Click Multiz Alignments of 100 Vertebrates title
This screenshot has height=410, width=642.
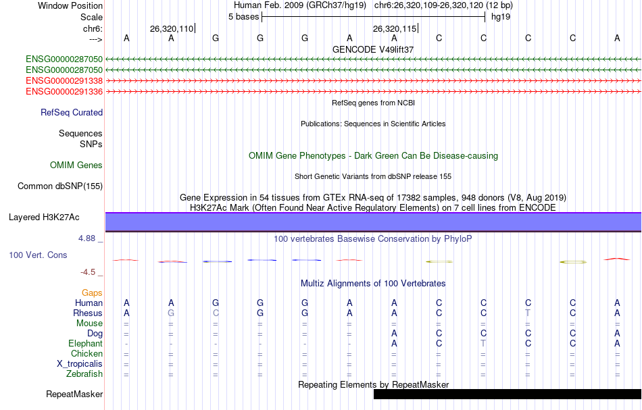click(x=373, y=284)
